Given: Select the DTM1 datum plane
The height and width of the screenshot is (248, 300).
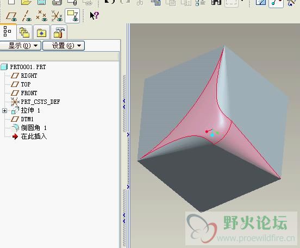Looking at the screenshot, I should (x=27, y=119).
